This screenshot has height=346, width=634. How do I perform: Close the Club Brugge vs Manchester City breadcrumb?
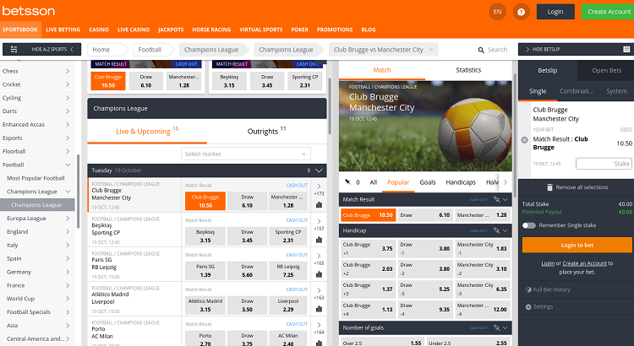431,50
